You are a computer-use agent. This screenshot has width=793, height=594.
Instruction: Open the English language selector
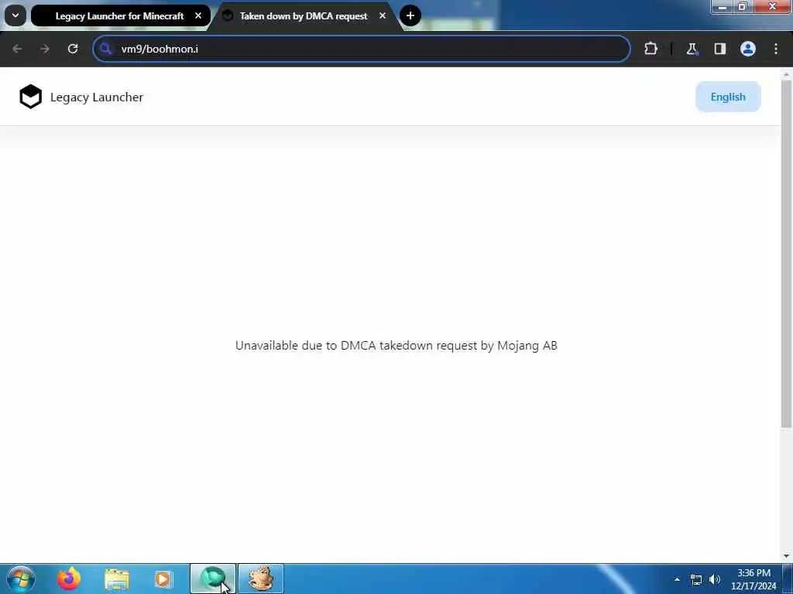(x=728, y=97)
